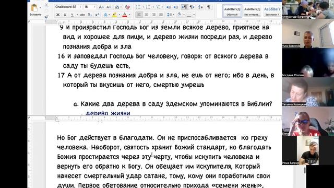334x188 pixels.
Task: Click the Bulleted list icon
Action: [138, 7]
